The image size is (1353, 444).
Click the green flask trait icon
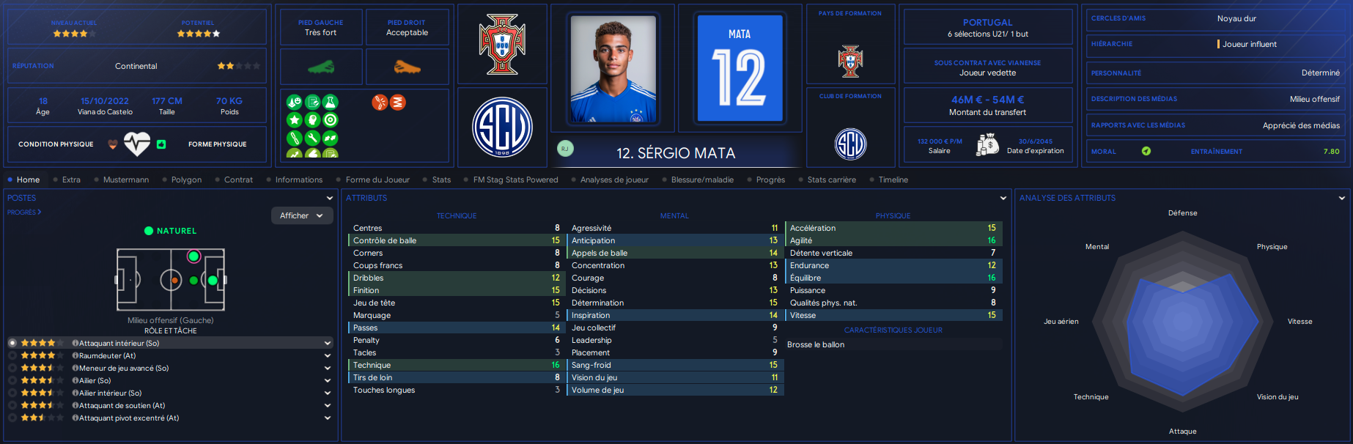pyautogui.click(x=331, y=103)
